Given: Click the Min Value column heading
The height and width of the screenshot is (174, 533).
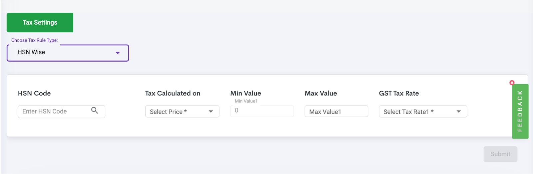Looking at the screenshot, I should [246, 93].
